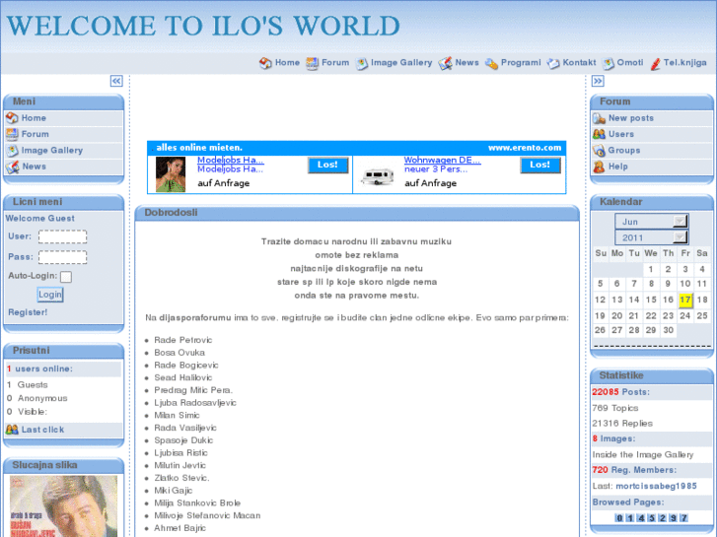This screenshot has width=717, height=537.
Task: Click the Los! button for Wohnwagen ad
Action: pyautogui.click(x=540, y=165)
